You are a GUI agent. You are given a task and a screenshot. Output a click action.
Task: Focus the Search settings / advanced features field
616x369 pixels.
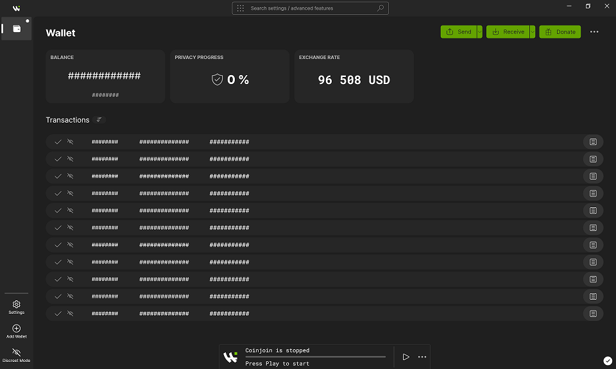tap(311, 8)
